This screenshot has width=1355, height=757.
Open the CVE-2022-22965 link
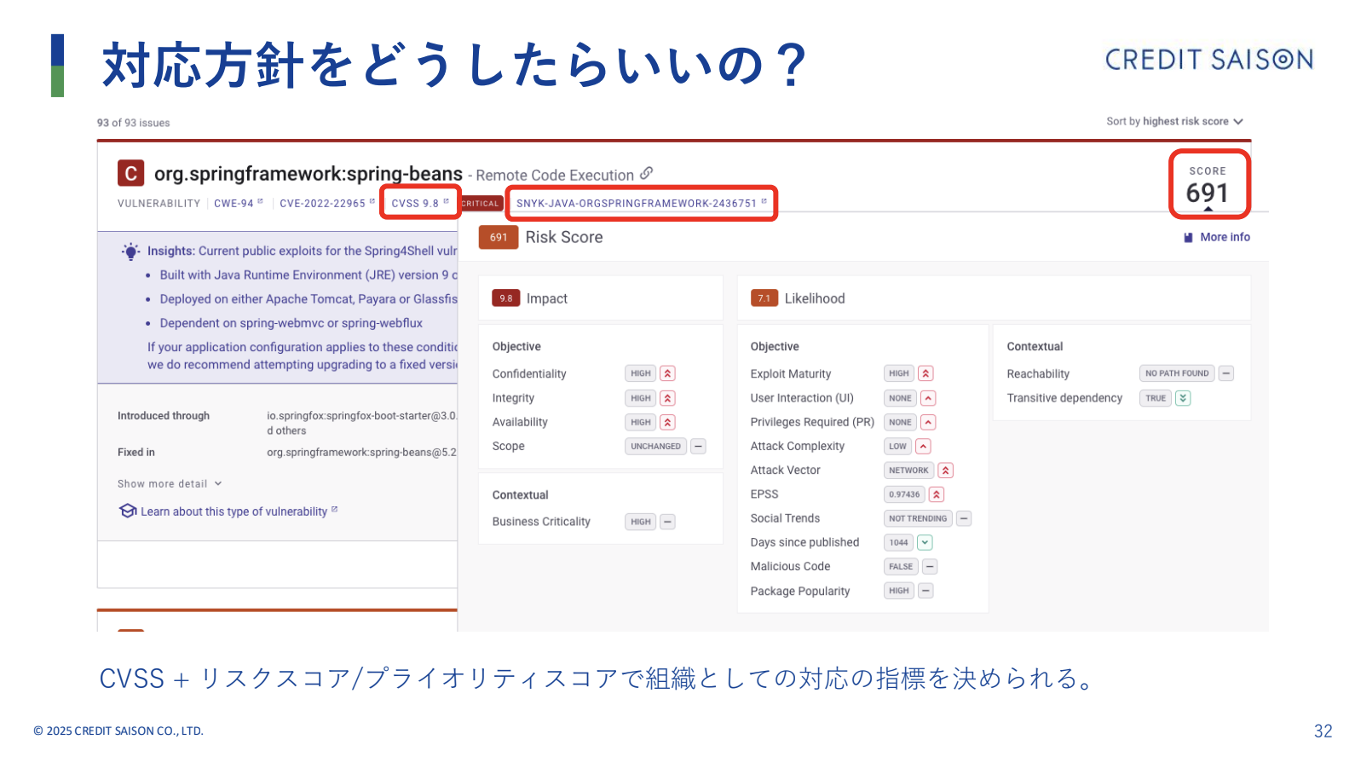point(327,203)
